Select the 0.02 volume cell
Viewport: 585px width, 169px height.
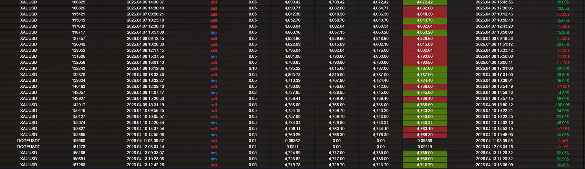tap(253, 93)
